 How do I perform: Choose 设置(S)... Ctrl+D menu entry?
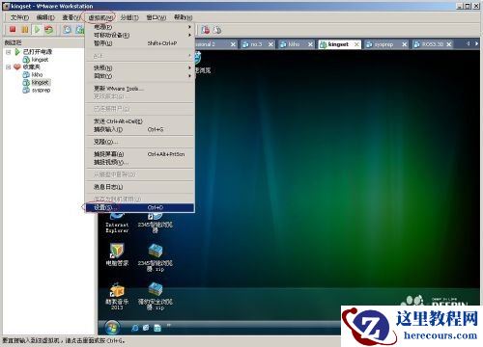tap(139, 207)
